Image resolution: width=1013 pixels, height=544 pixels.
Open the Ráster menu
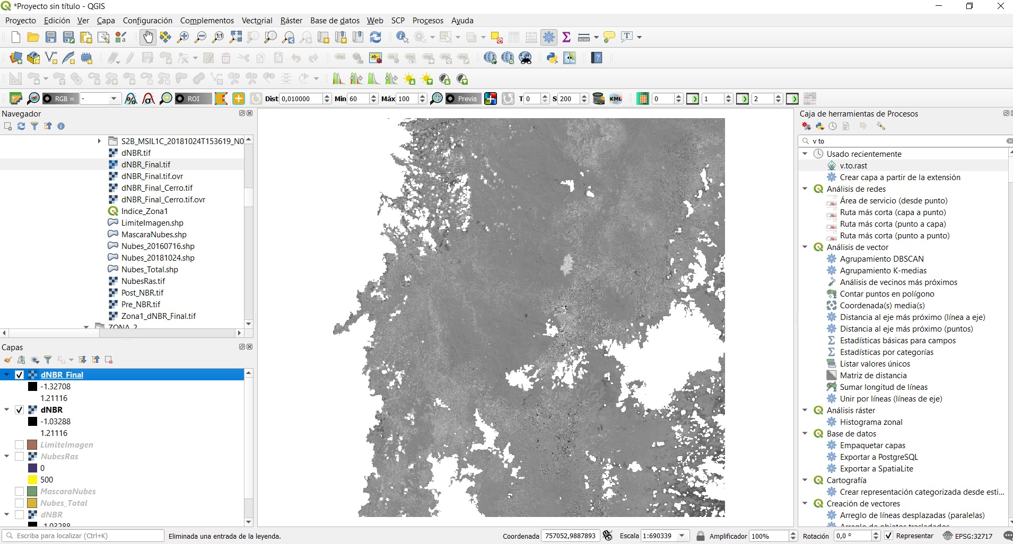(291, 21)
